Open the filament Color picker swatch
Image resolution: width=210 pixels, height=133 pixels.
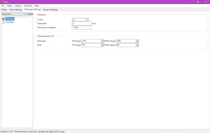coord(80,20)
